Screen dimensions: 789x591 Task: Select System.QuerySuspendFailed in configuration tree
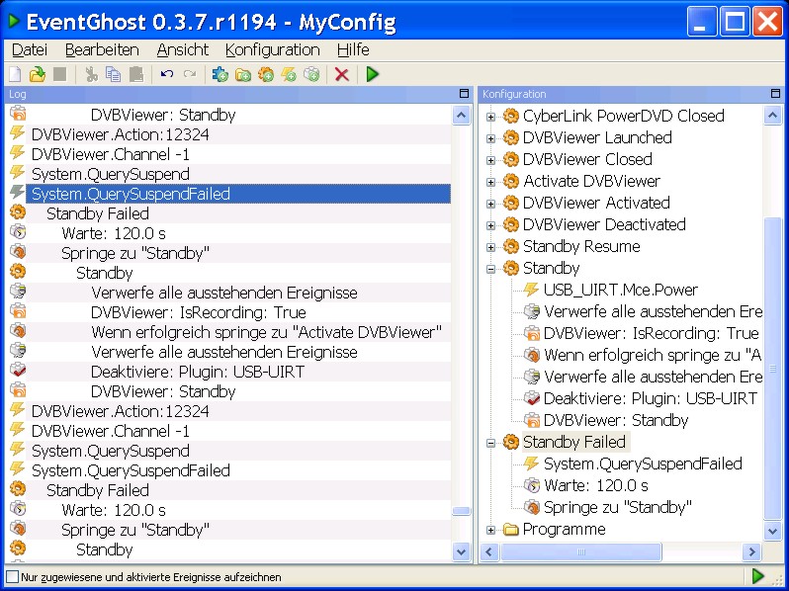click(643, 464)
